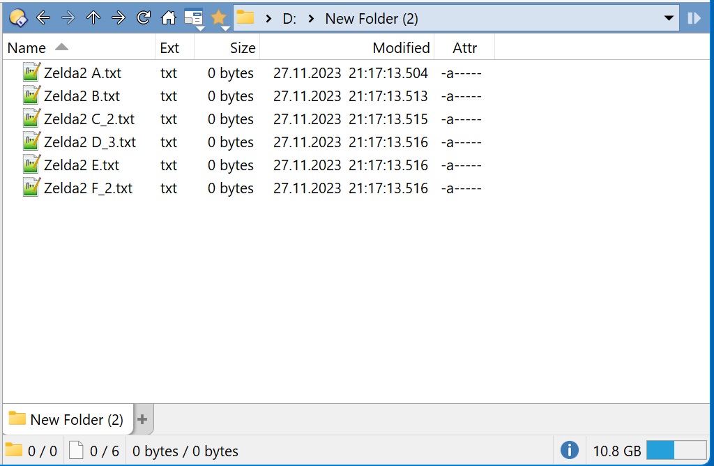Expand the chevron before New Folder (2) path
The image size is (714, 466).
tap(311, 19)
